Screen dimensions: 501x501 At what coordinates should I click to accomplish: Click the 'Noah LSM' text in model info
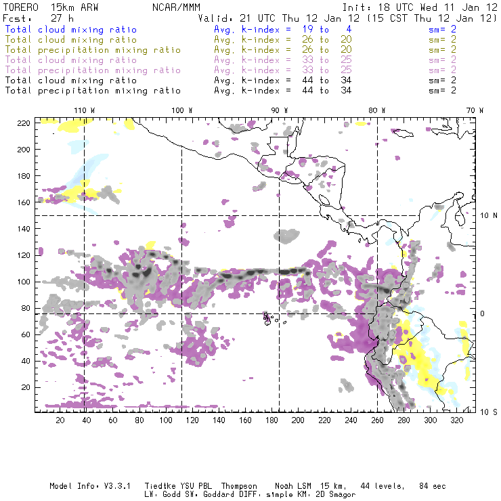pos(293,486)
